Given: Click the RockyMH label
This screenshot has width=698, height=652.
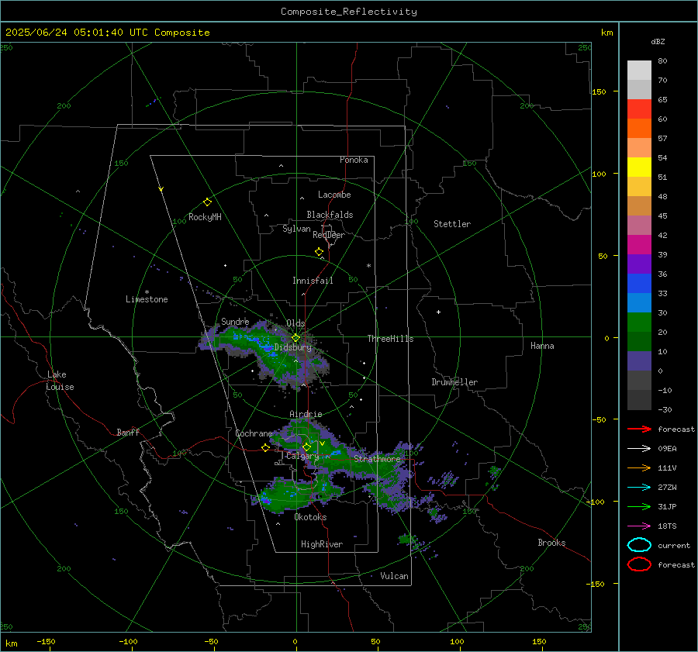Looking at the screenshot, I should (205, 217).
